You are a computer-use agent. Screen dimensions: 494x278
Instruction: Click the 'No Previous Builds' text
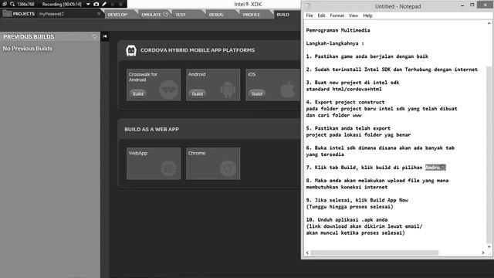coord(28,49)
